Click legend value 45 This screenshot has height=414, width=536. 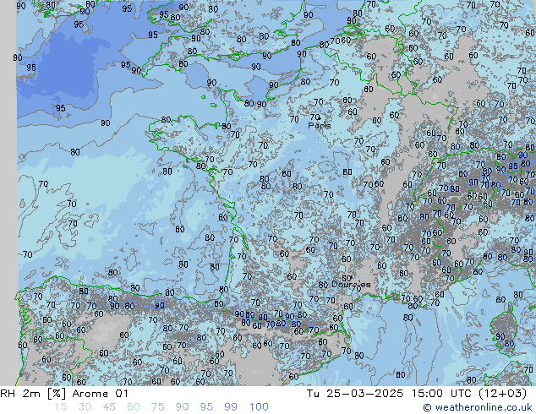(109, 407)
